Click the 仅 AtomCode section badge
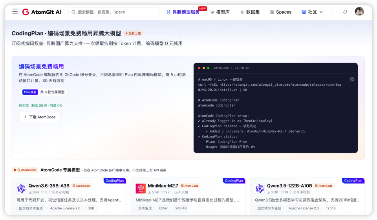 pos(25,170)
